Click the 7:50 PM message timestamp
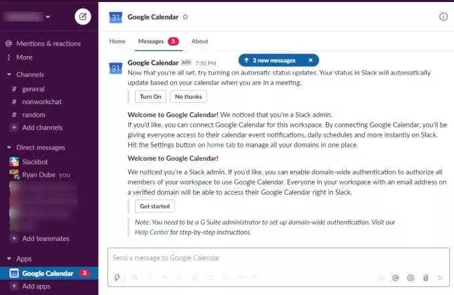 [206, 63]
